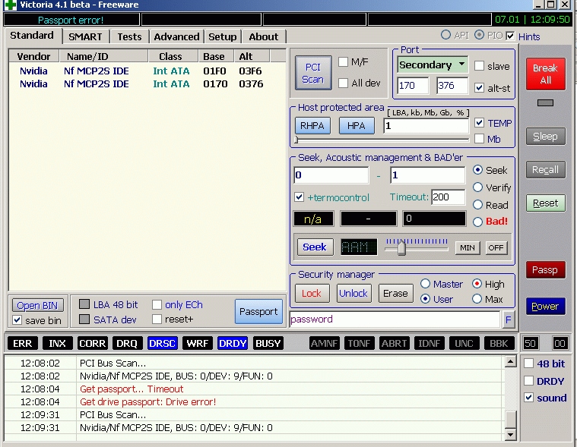Click the Break All button
The width and height of the screenshot is (577, 447).
point(545,74)
